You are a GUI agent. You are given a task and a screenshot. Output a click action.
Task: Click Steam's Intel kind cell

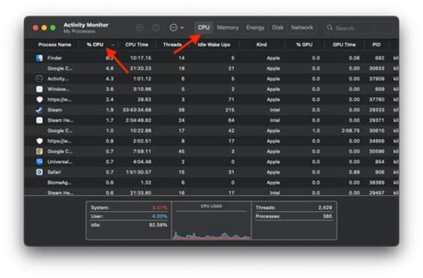(x=275, y=110)
